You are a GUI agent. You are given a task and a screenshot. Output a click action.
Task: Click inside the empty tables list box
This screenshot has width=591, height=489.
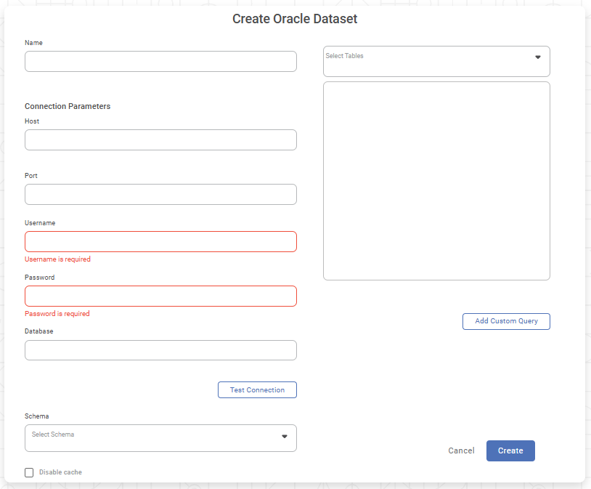click(436, 181)
